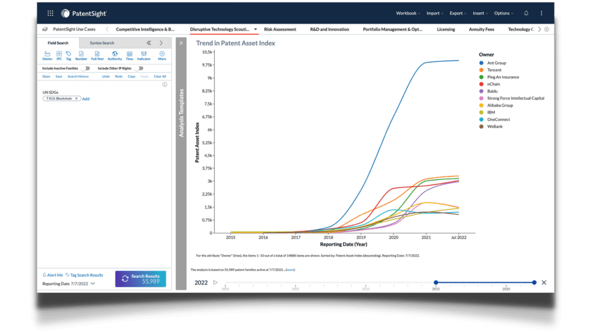Toggle Include Other IP Rights switch
The image size is (591, 332).
(140, 69)
